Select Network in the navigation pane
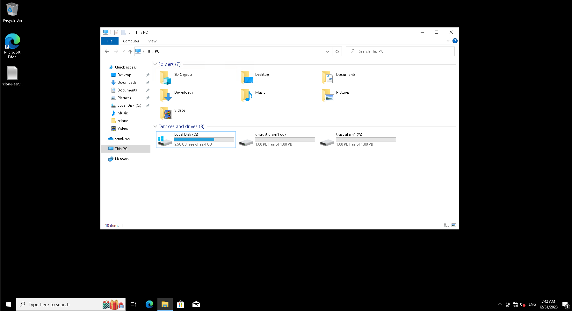 click(122, 159)
